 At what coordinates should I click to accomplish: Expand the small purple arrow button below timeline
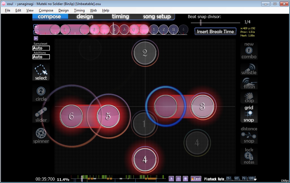[x=36, y=38]
